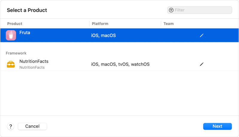Sort by the Platform column header
Screen dimensions: 239x137
[100, 24]
